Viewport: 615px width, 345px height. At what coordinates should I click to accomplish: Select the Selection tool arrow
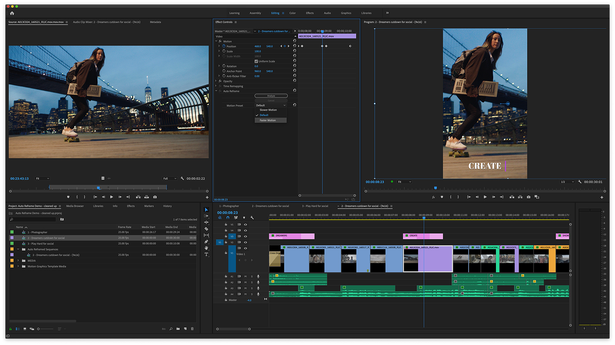206,210
